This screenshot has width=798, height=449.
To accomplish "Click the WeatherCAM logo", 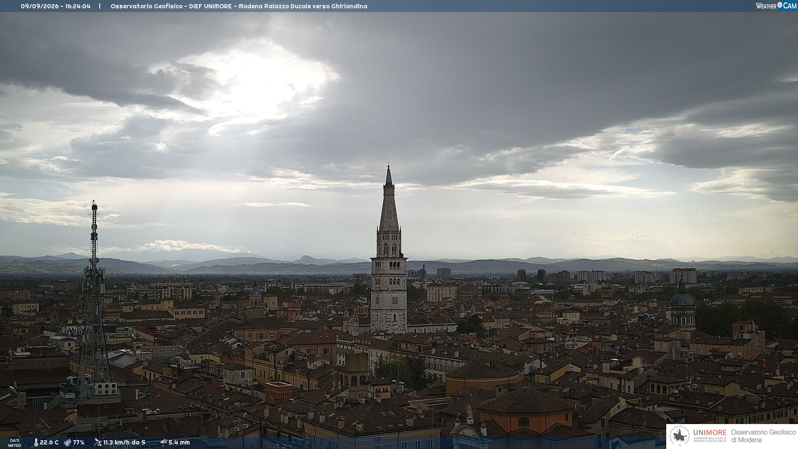I will tap(776, 6).
